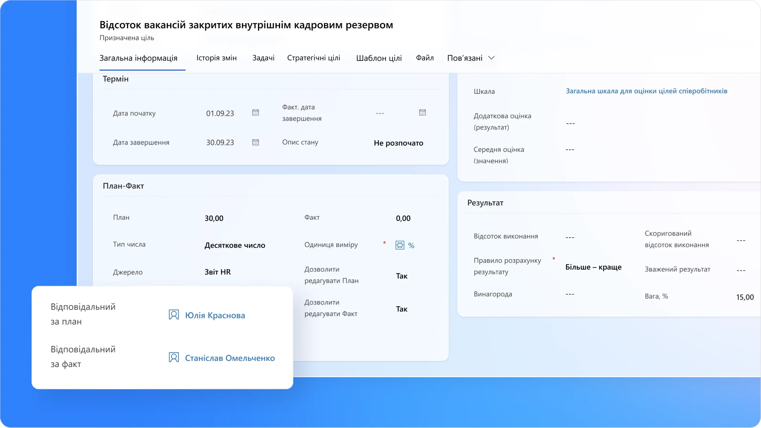Open Юлія Краснова profile link

(215, 315)
